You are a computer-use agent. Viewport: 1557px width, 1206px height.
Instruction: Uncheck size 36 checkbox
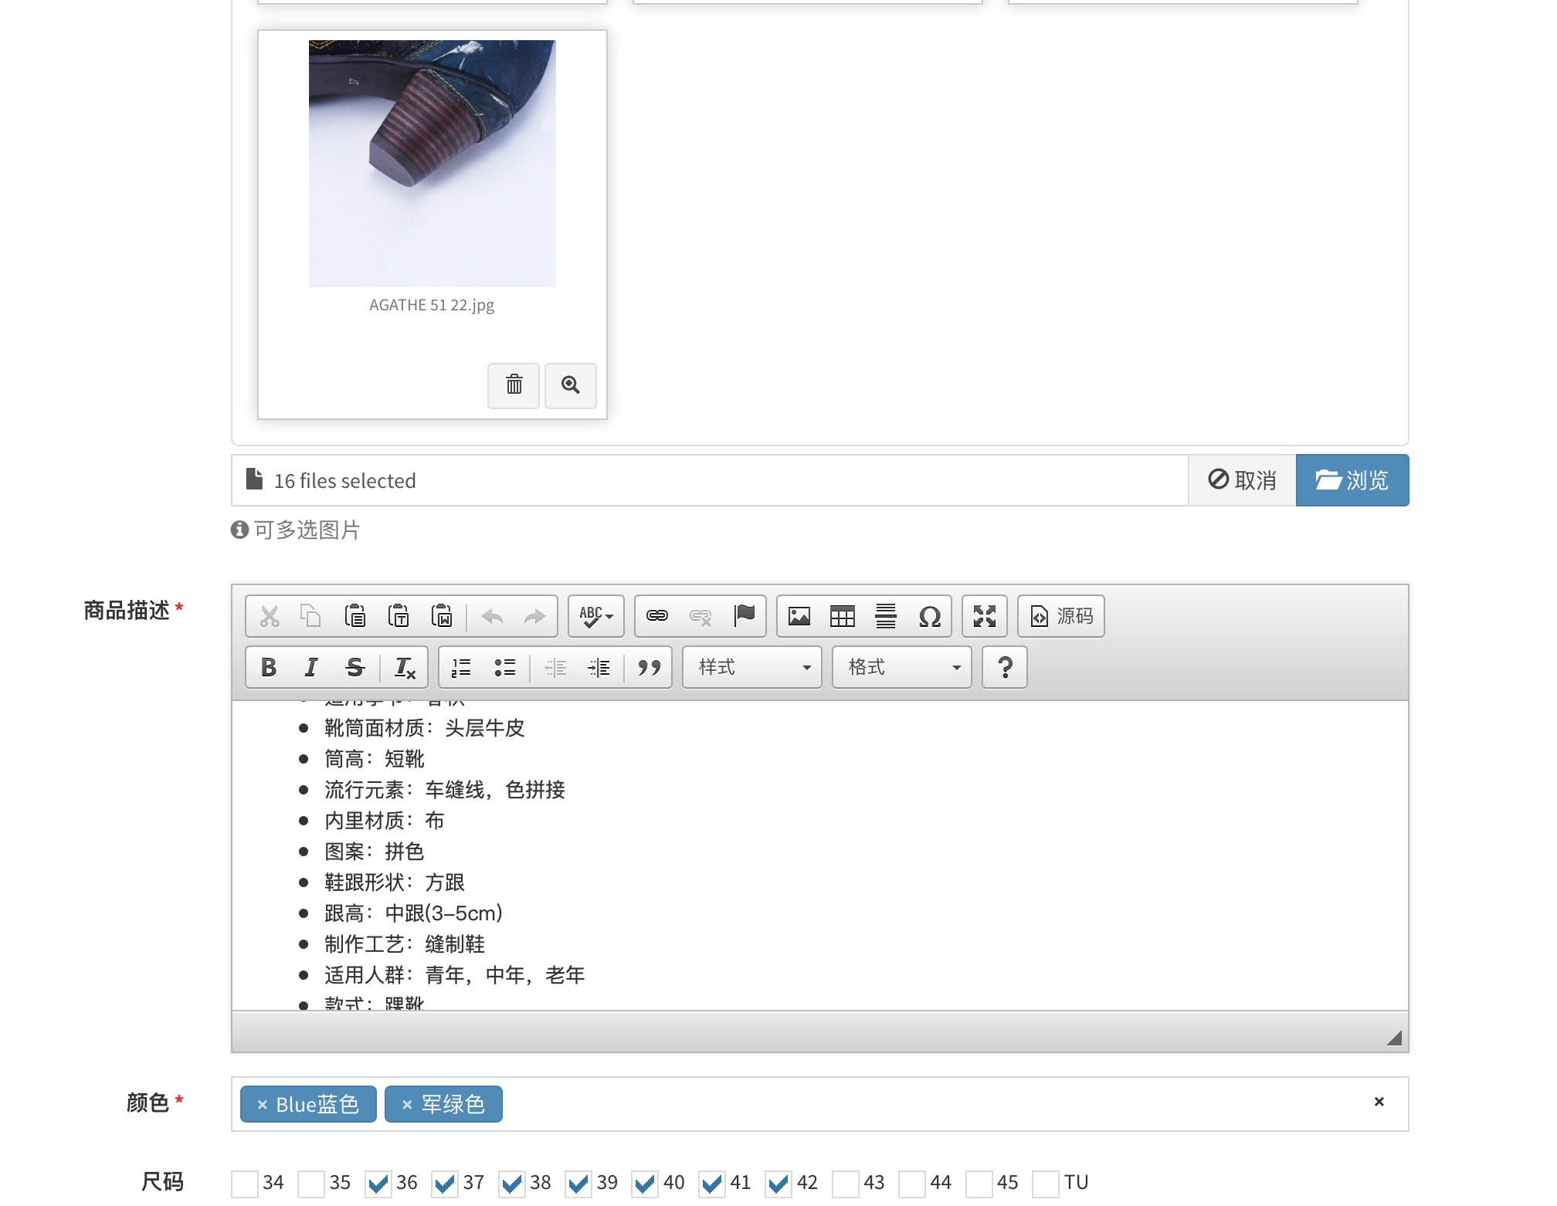click(377, 1183)
